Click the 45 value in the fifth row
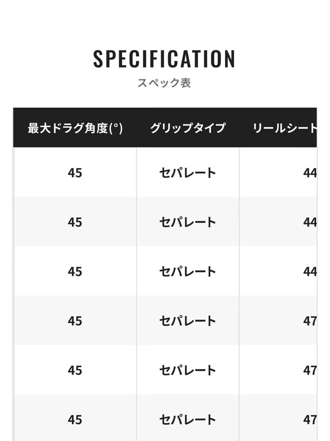 point(75,370)
